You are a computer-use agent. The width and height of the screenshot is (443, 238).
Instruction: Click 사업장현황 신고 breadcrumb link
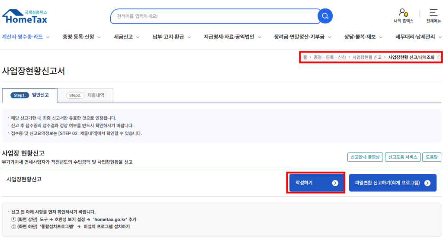pyautogui.click(x=367, y=58)
